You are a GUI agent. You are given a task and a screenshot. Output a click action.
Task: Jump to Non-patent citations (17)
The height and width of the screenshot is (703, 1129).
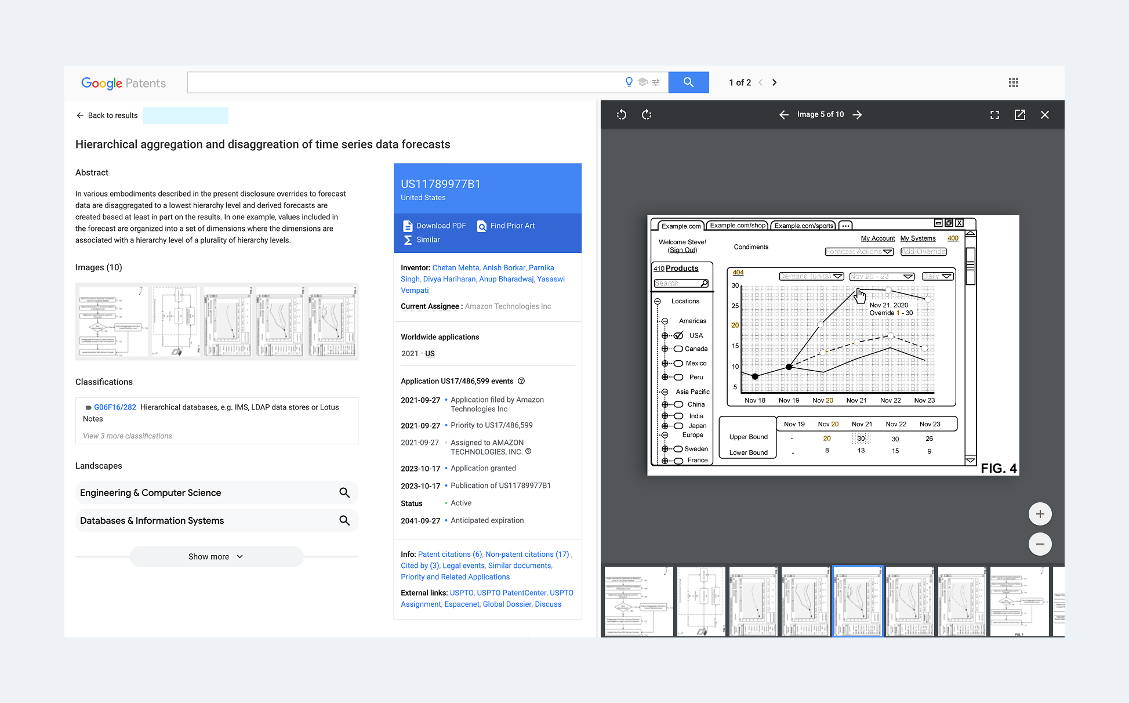[527, 555]
